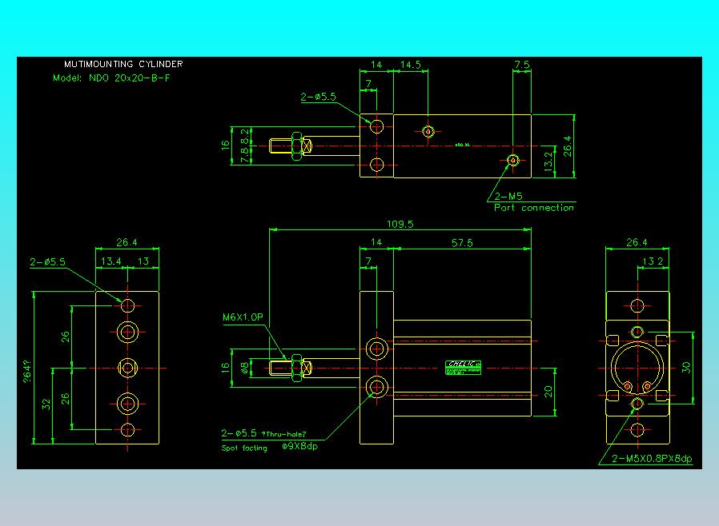The image size is (719, 526).
Task: Select the center hole in left flange view
Action: click(127, 368)
